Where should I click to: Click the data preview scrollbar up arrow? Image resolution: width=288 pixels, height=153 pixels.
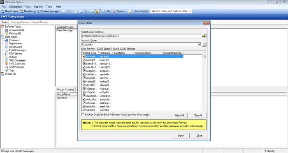point(204,53)
